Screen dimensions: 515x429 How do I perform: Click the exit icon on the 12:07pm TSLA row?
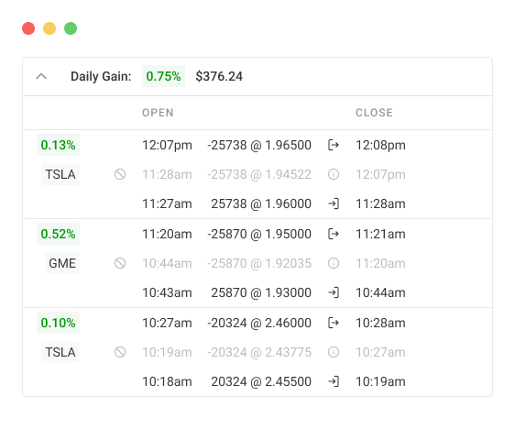[334, 145]
